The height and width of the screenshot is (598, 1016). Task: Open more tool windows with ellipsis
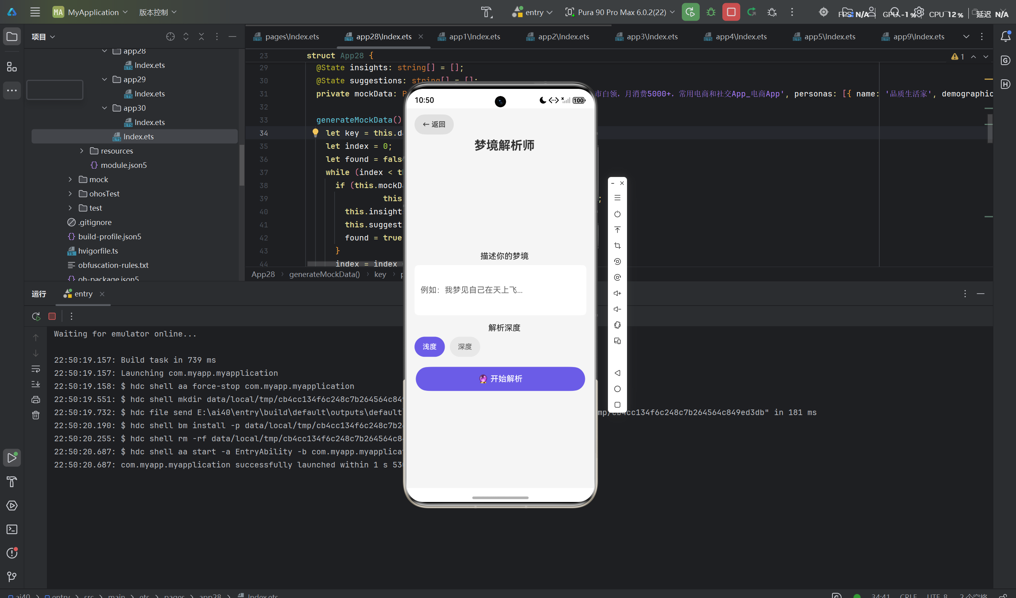click(12, 90)
